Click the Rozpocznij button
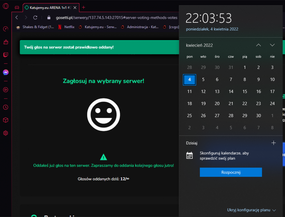285x217 pixels. (x=231, y=172)
